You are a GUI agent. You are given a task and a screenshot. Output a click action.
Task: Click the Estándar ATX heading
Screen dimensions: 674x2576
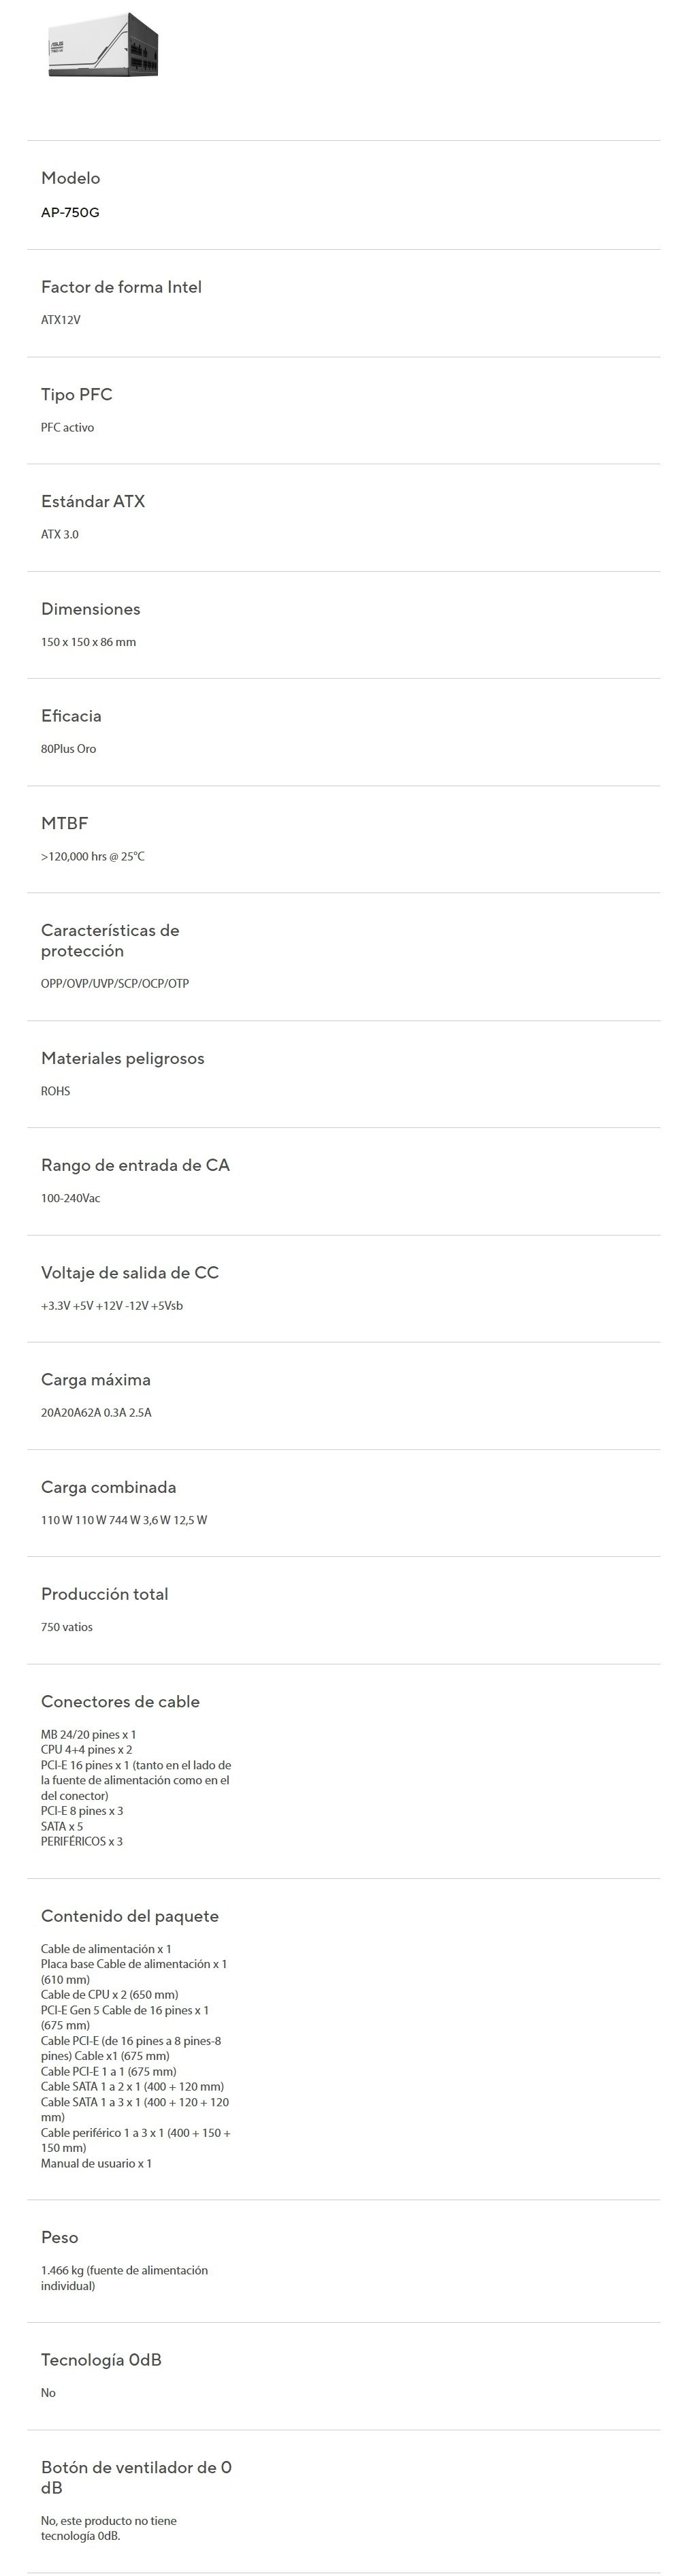click(93, 501)
